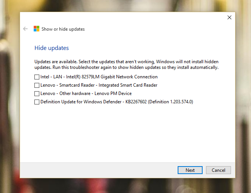
Task: Click the label 'Lenovo - Smartcard Reader - Integrated Smart Card Reader'
Action: [x=99, y=85]
